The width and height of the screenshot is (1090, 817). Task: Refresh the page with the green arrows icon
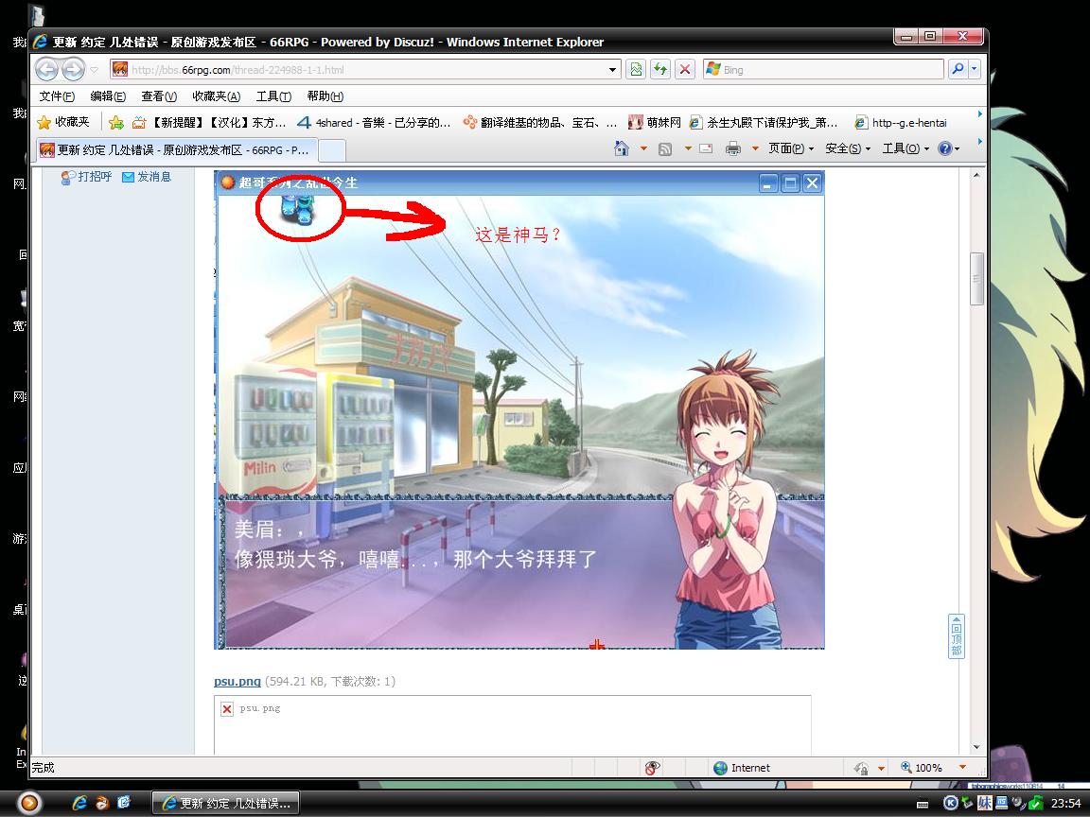[x=659, y=69]
